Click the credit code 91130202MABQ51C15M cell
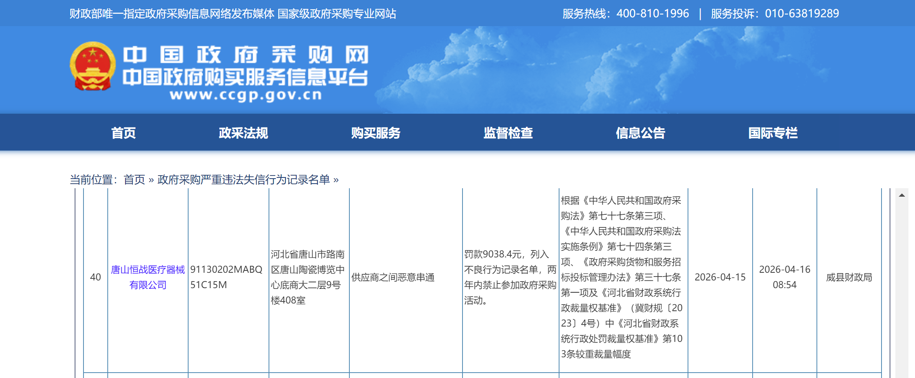Image resolution: width=915 pixels, height=378 pixels. 226,277
